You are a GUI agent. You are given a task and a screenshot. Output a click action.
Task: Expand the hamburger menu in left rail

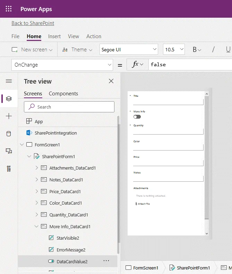9,81
